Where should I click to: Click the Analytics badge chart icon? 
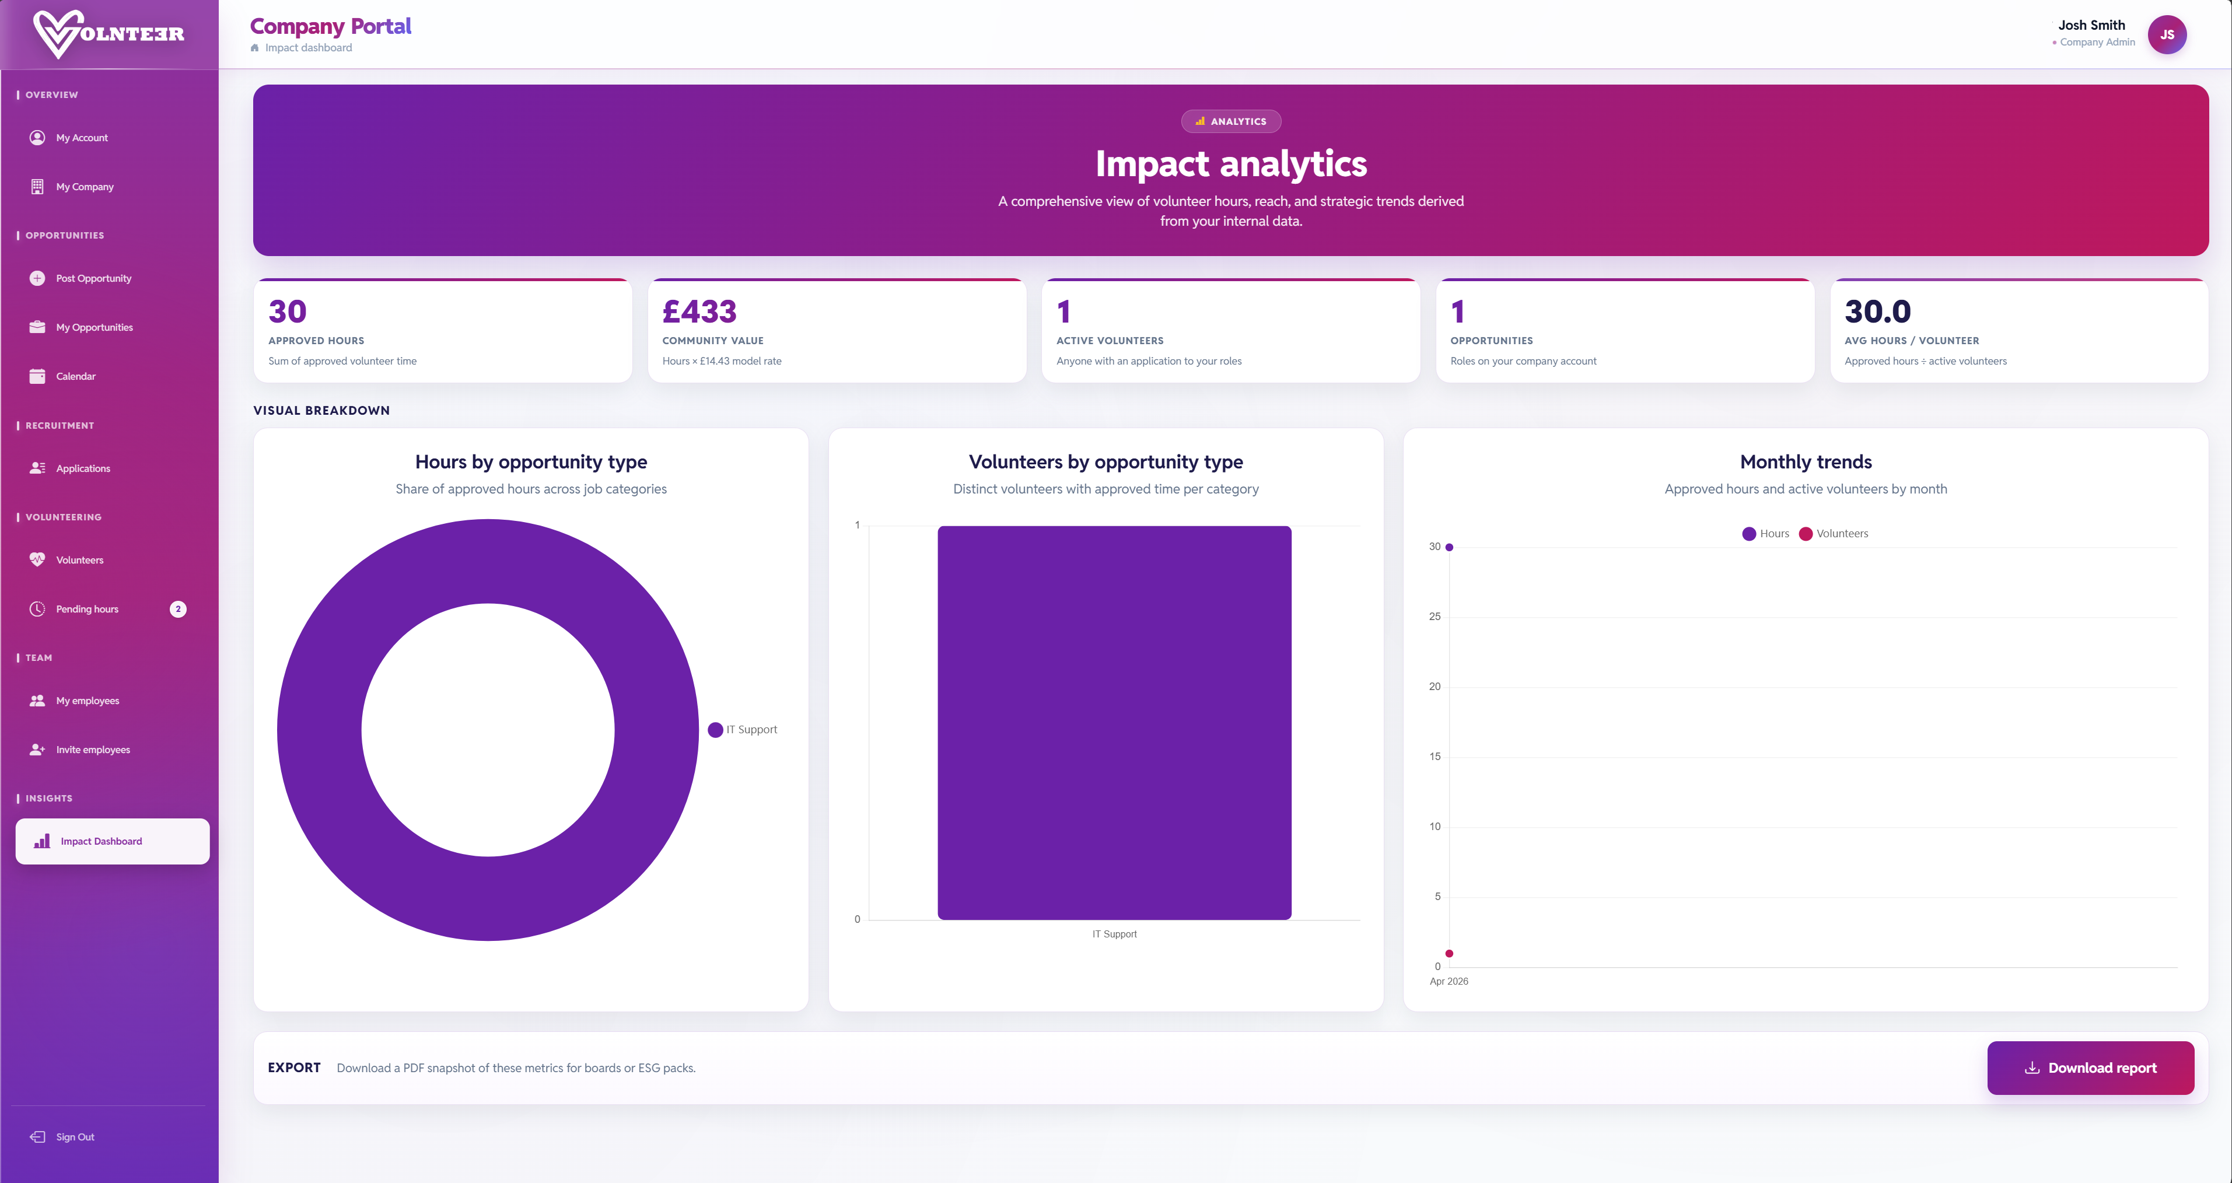tap(1200, 121)
